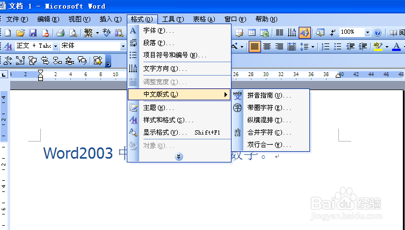Open a file with the Open folder icon
Viewport: 405px width, 230px height.
pos(20,33)
